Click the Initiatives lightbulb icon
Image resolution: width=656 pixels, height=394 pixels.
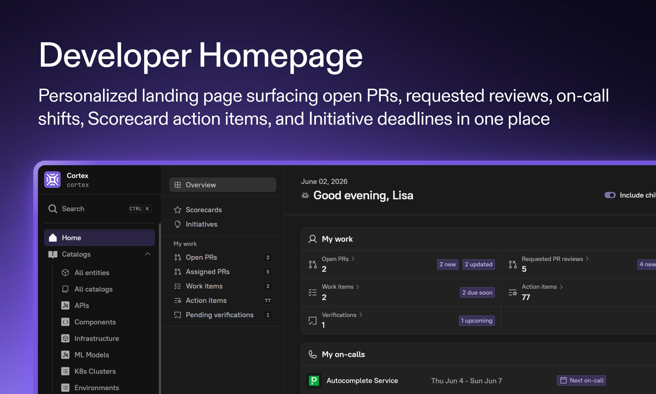click(178, 224)
